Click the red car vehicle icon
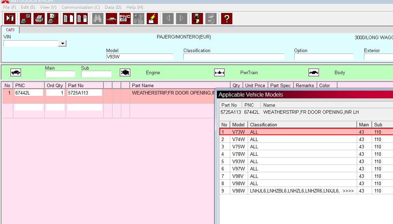The width and height of the screenshot is (393, 224). click(111, 18)
